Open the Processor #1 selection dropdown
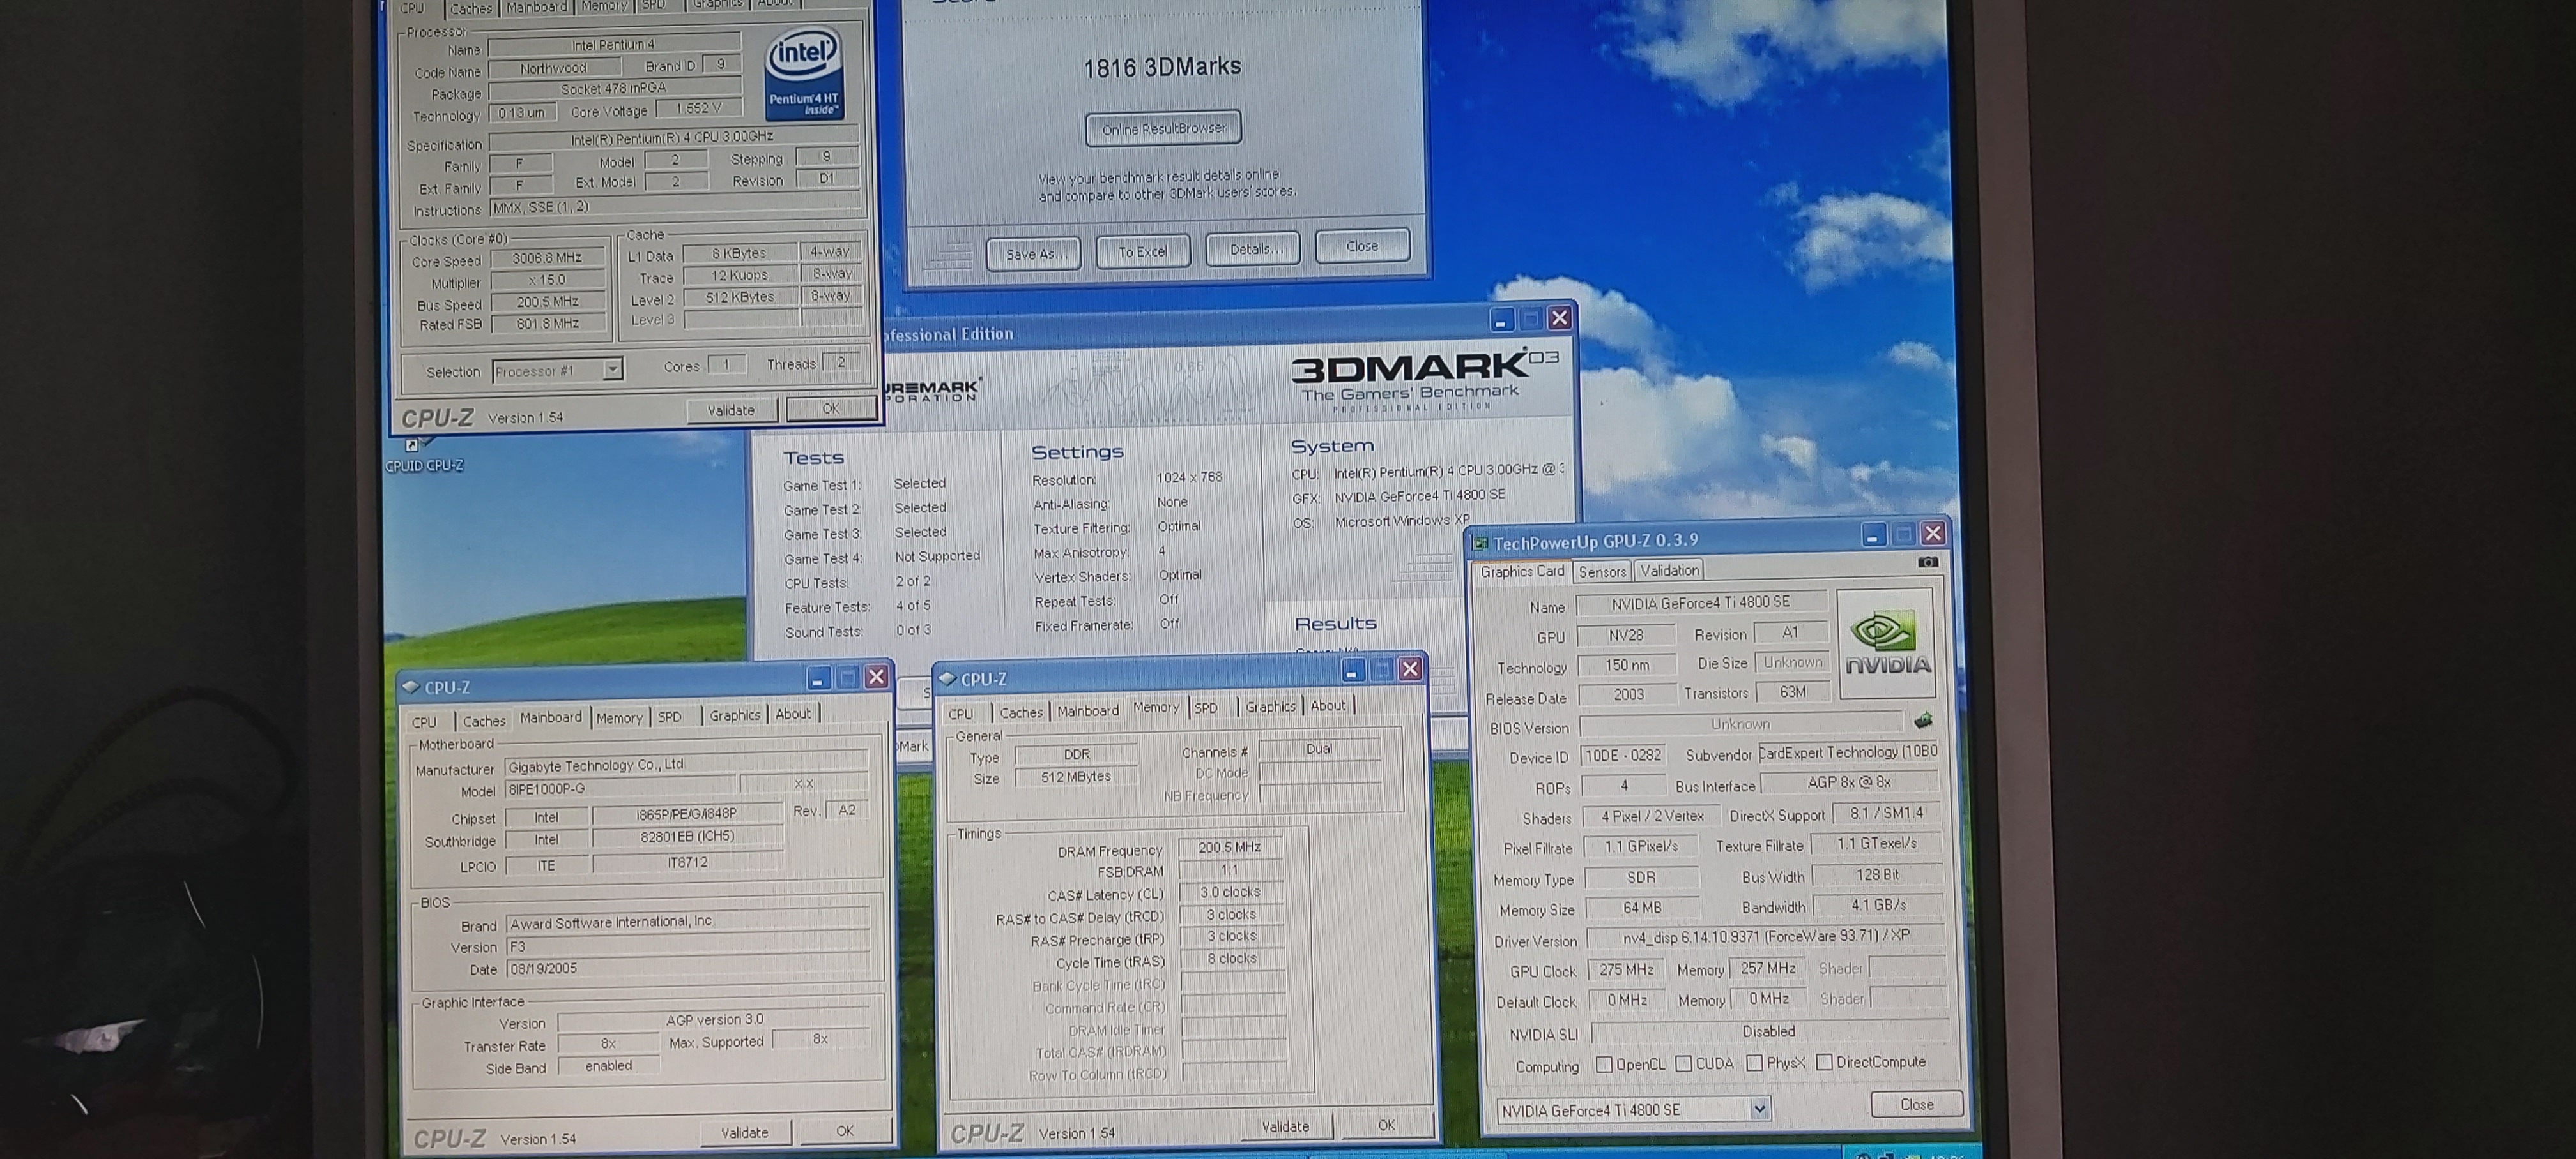 pos(612,370)
